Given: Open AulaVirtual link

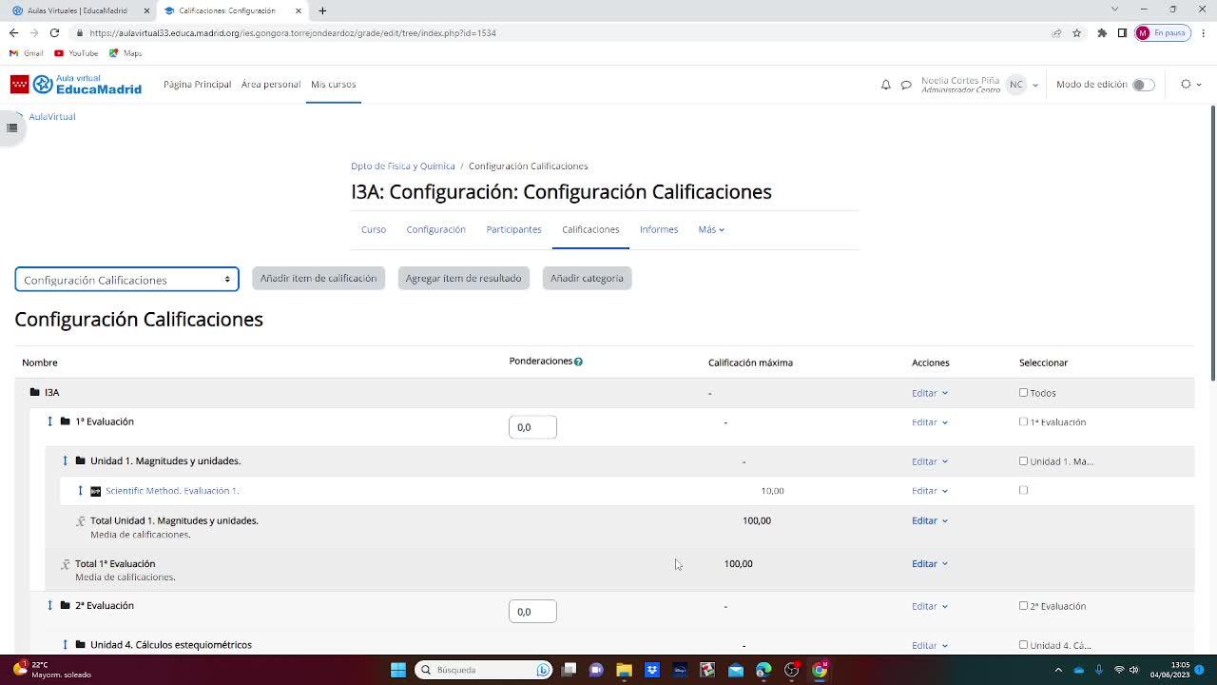Looking at the screenshot, I should pyautogui.click(x=52, y=116).
